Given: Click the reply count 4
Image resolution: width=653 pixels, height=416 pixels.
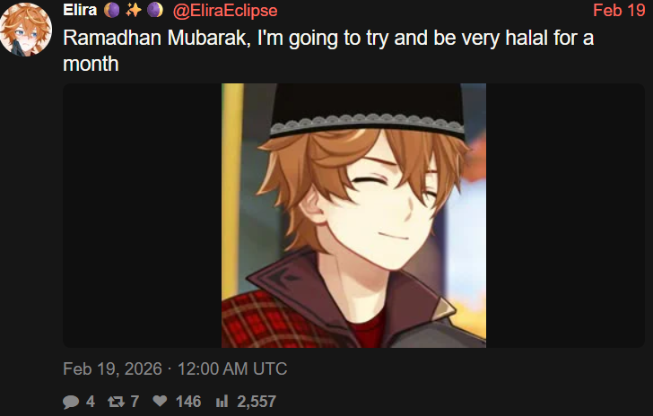Looking at the screenshot, I should (91, 402).
